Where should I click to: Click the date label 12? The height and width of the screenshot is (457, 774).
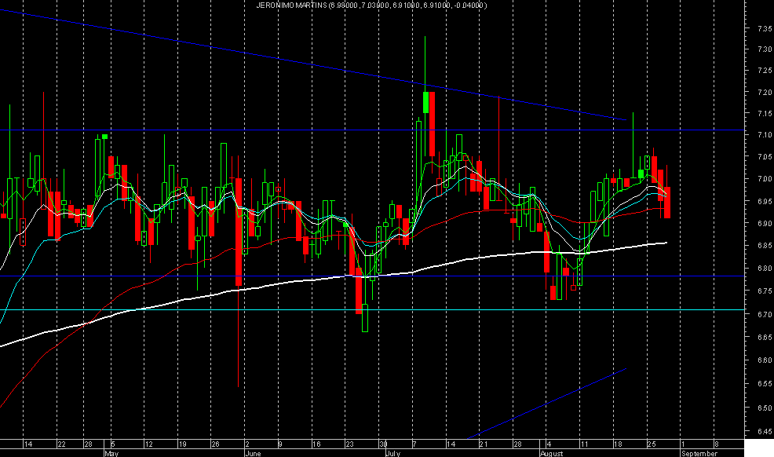pos(149,444)
